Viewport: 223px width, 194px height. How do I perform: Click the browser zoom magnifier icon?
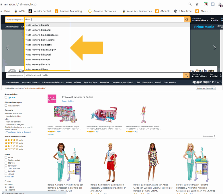click(x=190, y=4)
